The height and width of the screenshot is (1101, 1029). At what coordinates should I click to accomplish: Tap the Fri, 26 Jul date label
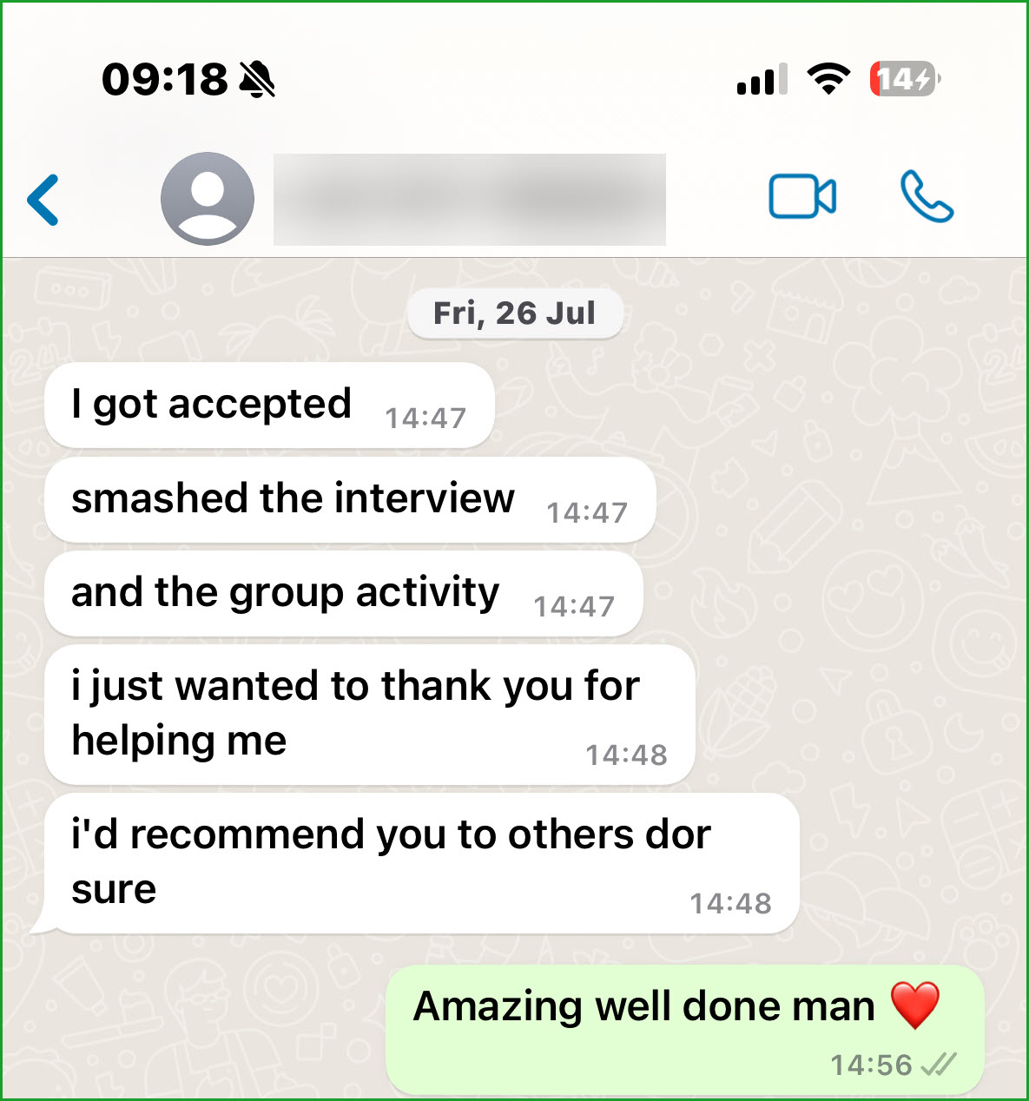pos(515,313)
